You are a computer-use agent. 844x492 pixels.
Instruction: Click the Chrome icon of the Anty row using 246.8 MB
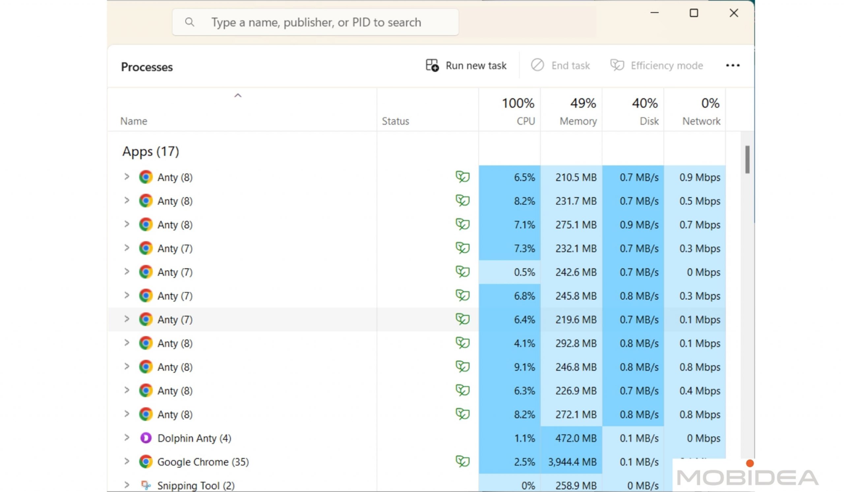146,367
